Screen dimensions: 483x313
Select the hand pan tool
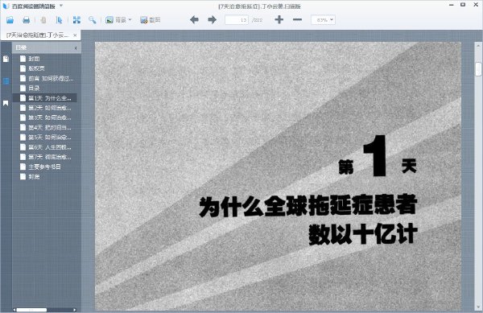[x=43, y=20]
